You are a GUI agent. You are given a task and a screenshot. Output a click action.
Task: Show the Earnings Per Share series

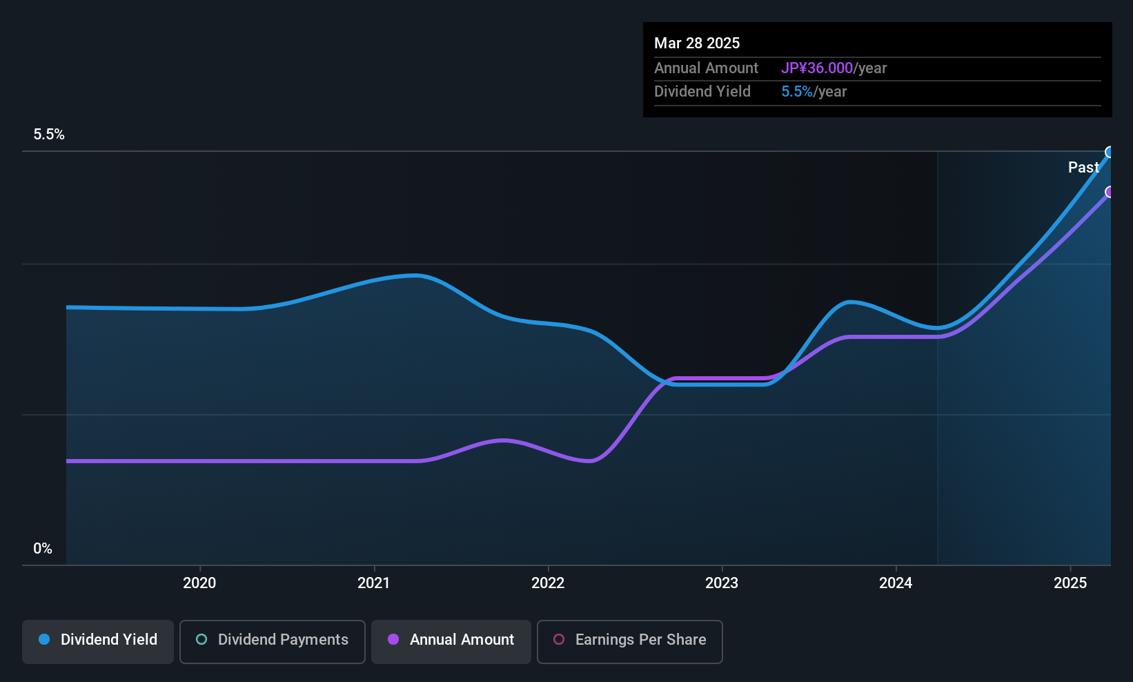(629, 641)
